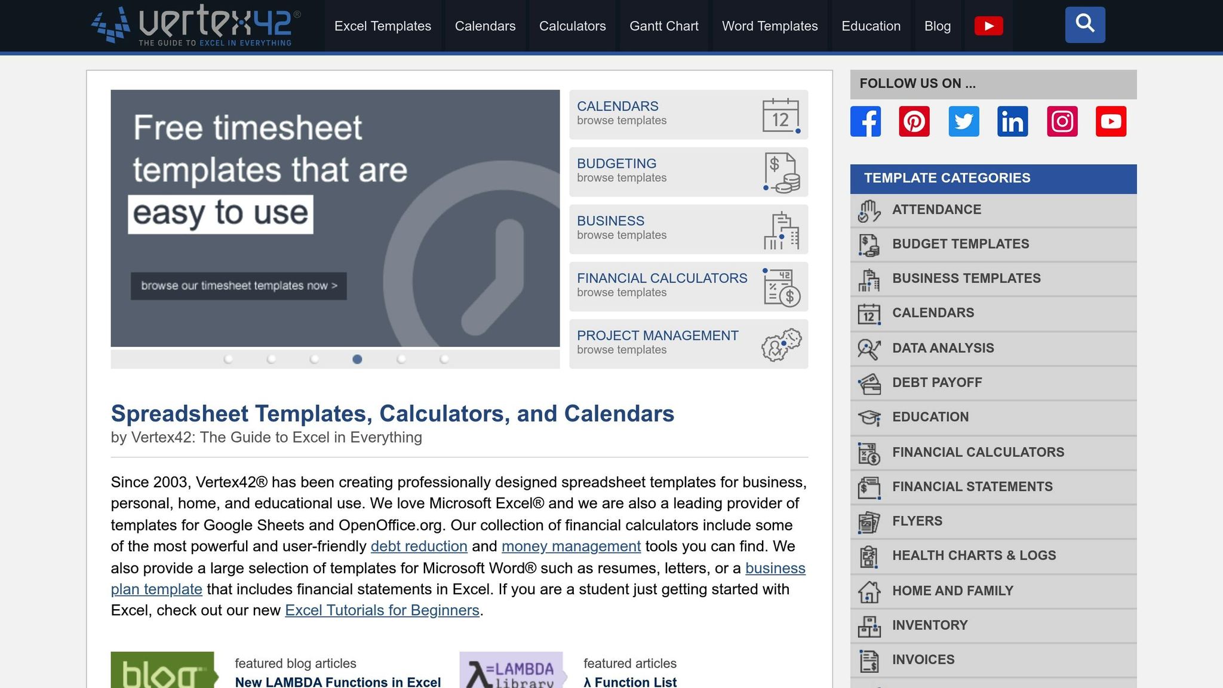
Task: Open Vertex42's Facebook page icon
Action: tap(865, 121)
